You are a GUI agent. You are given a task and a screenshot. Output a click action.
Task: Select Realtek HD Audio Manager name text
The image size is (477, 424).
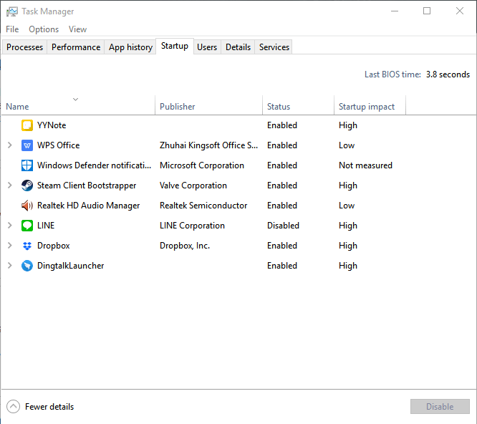89,206
